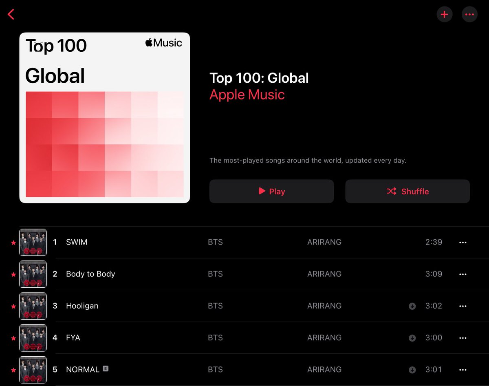Open ARIRANG album in the NORMAL row
The height and width of the screenshot is (386, 489).
pos(324,369)
